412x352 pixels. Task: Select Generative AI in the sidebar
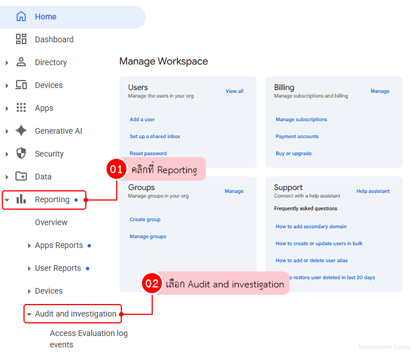point(58,131)
